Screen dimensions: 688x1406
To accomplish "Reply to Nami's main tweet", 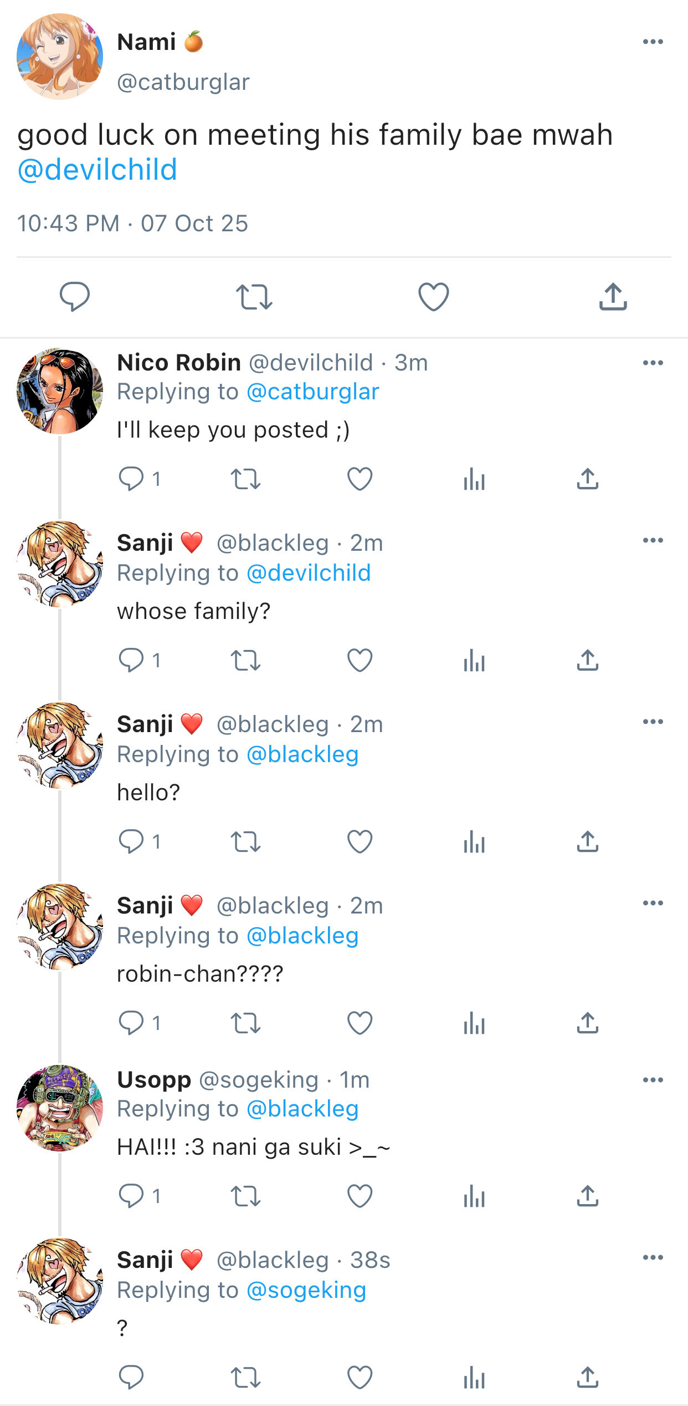I will tap(75, 296).
